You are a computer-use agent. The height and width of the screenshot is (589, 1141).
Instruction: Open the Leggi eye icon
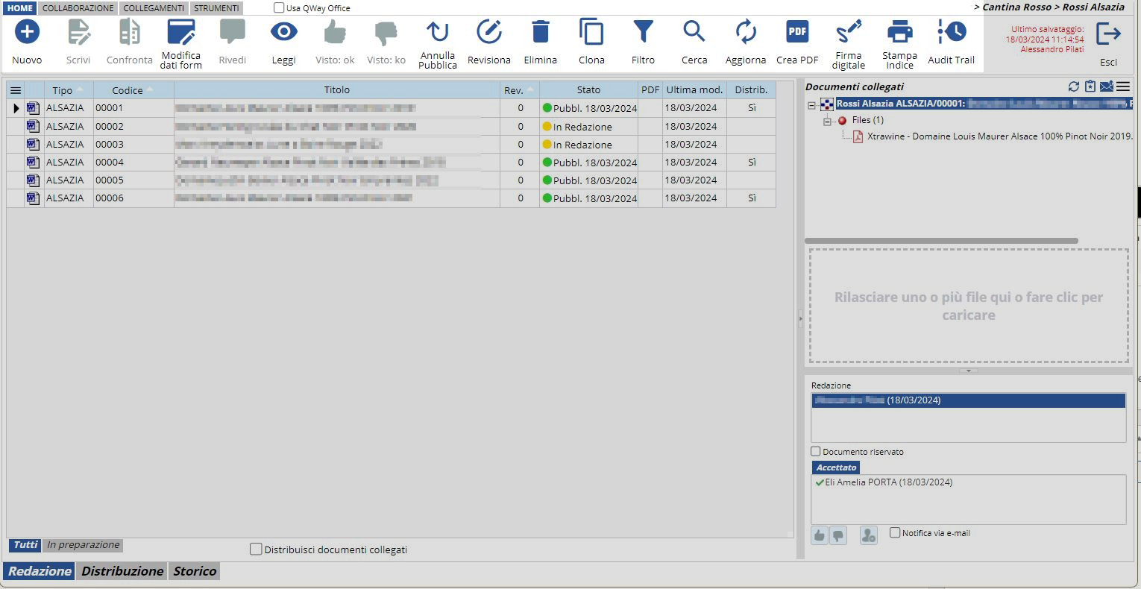tap(283, 33)
